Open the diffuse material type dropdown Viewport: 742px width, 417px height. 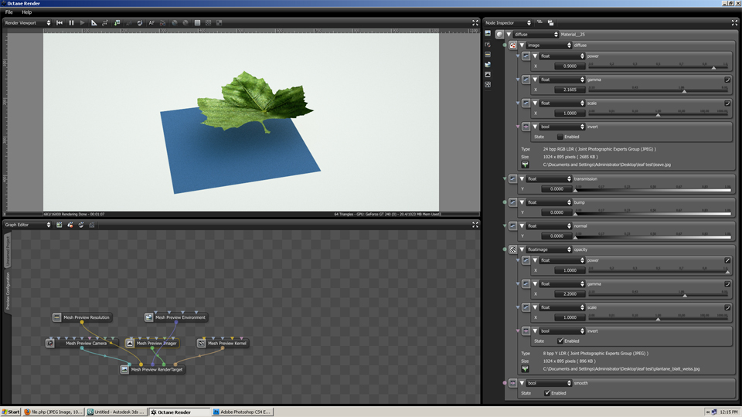pos(536,35)
